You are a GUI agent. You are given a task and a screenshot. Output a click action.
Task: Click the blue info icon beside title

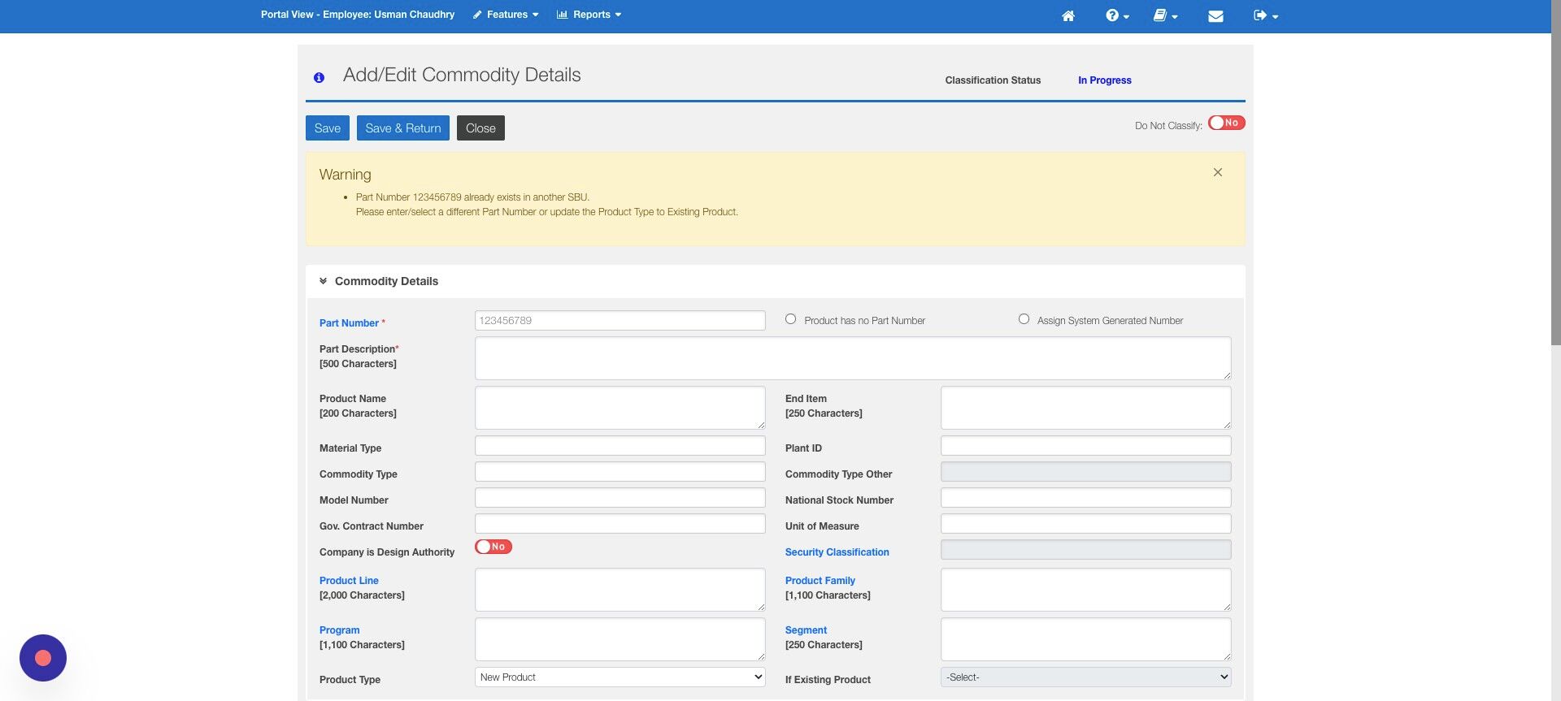[x=319, y=78]
